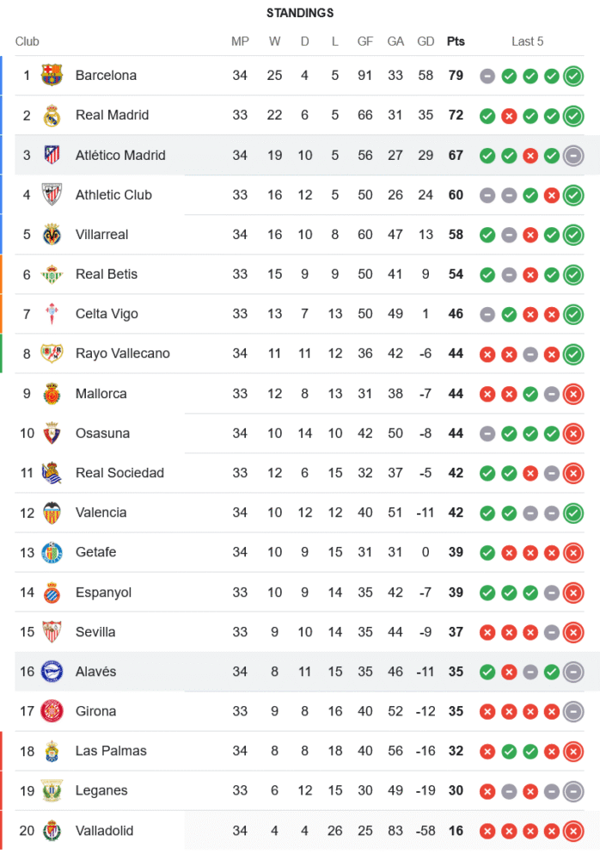Viewport: 600px width, 860px height.
Task: Open the Athletic Club team link
Action: [x=113, y=195]
